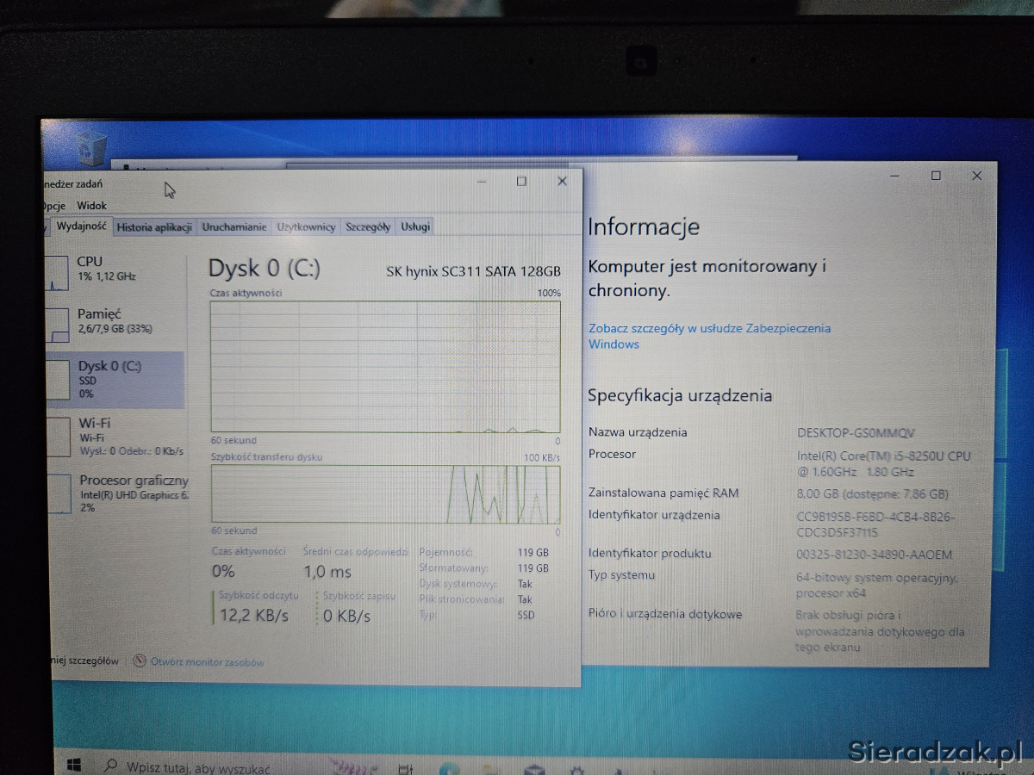Screen dimensions: 1034x775
Task: Click the Specyfikacja urządzenia heading
Action: click(x=680, y=396)
